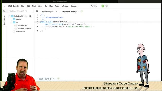Click MyPhoneDriver.java file icon in tree
The image size is (162, 91).
tap(15, 28)
